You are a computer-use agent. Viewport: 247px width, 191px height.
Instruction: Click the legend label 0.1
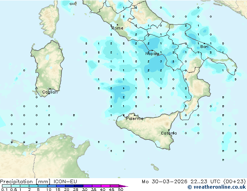[x=4, y=189]
